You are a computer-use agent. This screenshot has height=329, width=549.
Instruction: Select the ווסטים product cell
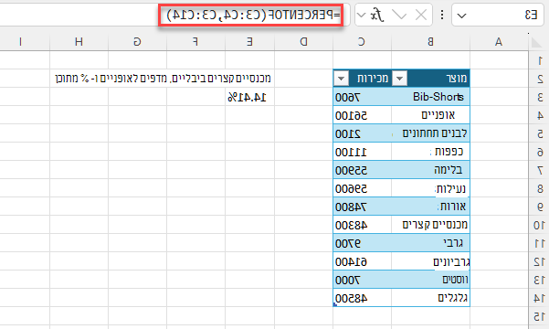[430, 280]
